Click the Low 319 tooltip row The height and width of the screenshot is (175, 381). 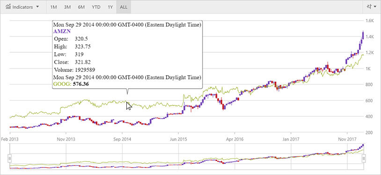click(69, 54)
